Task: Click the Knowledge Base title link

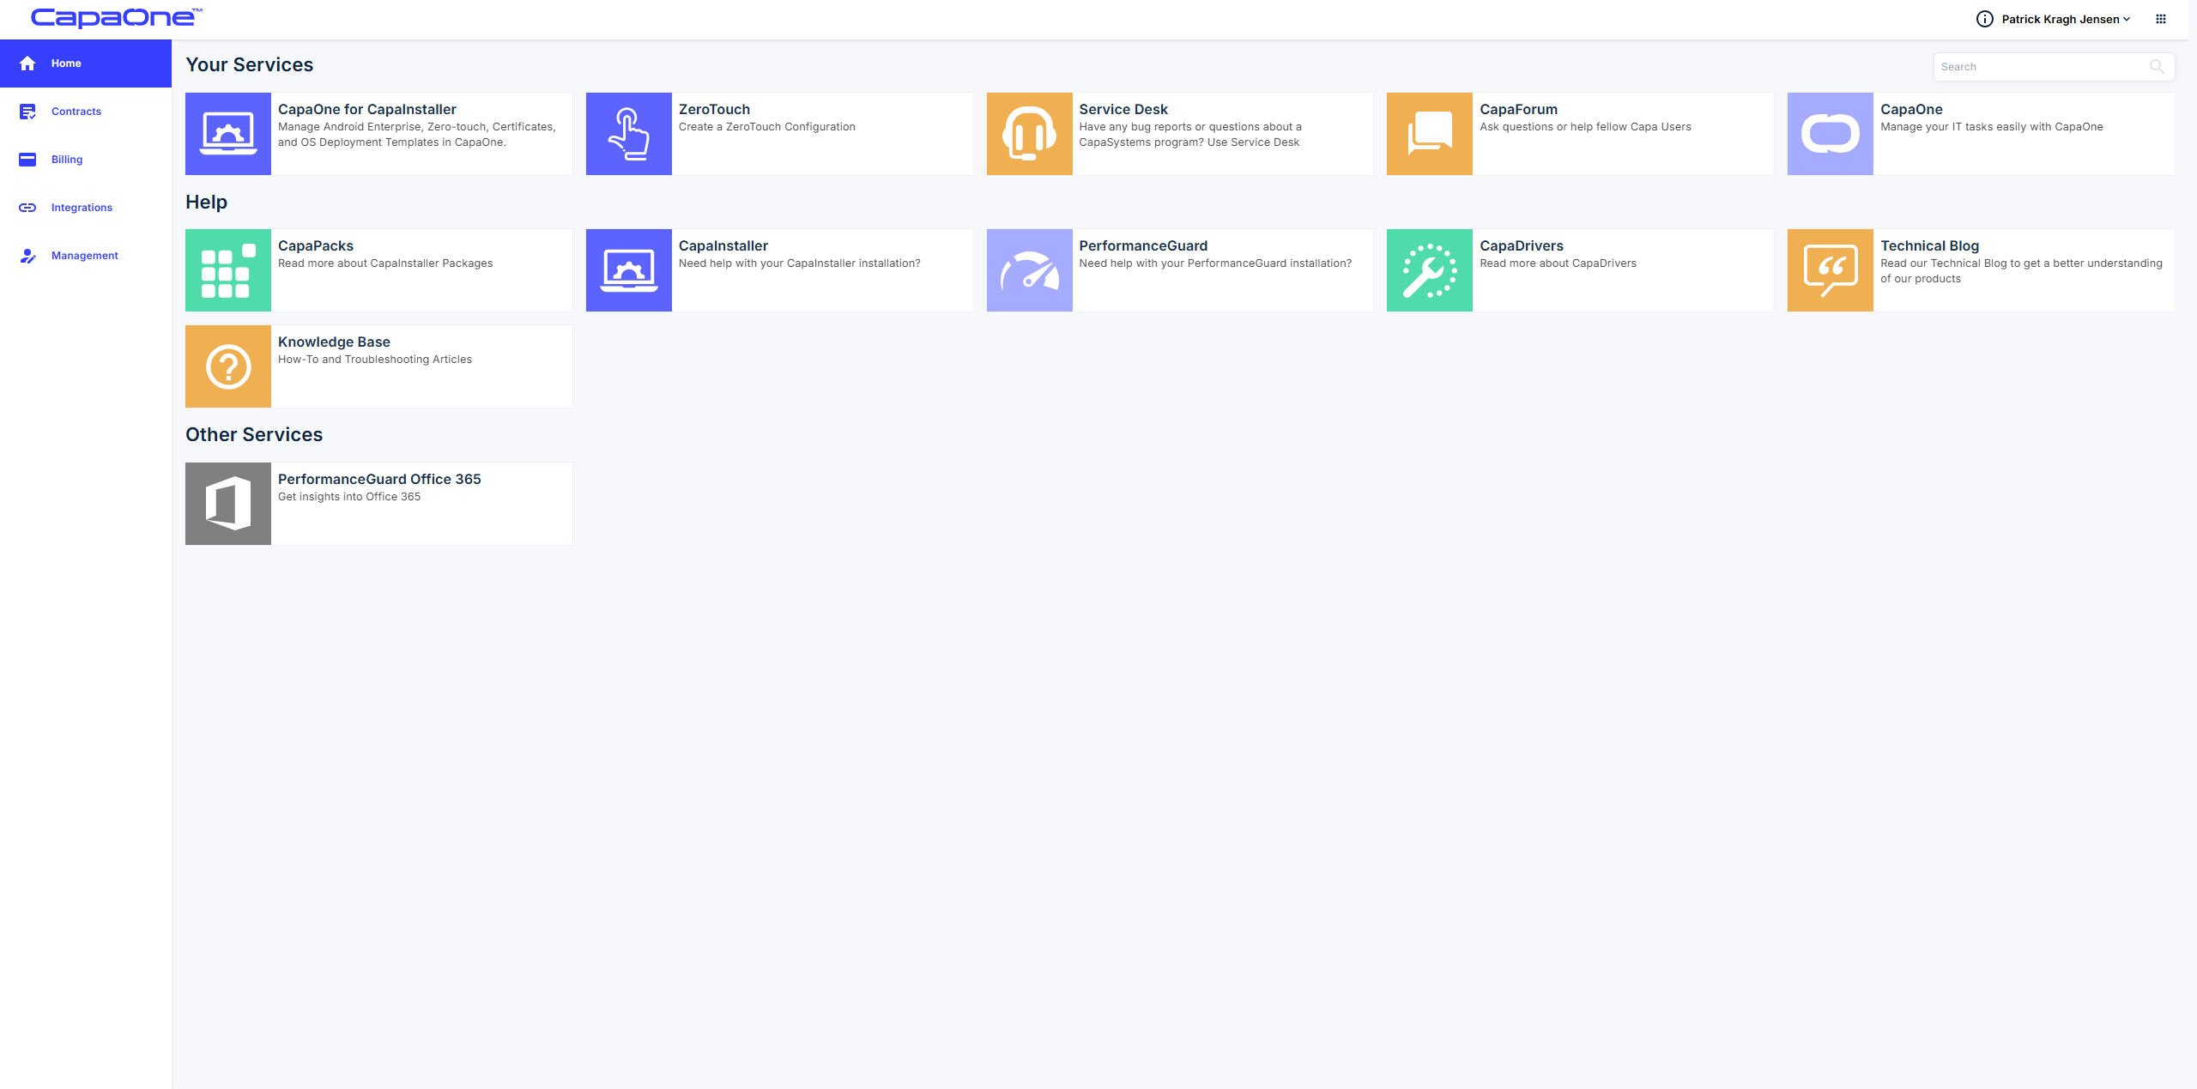Action: tap(334, 342)
